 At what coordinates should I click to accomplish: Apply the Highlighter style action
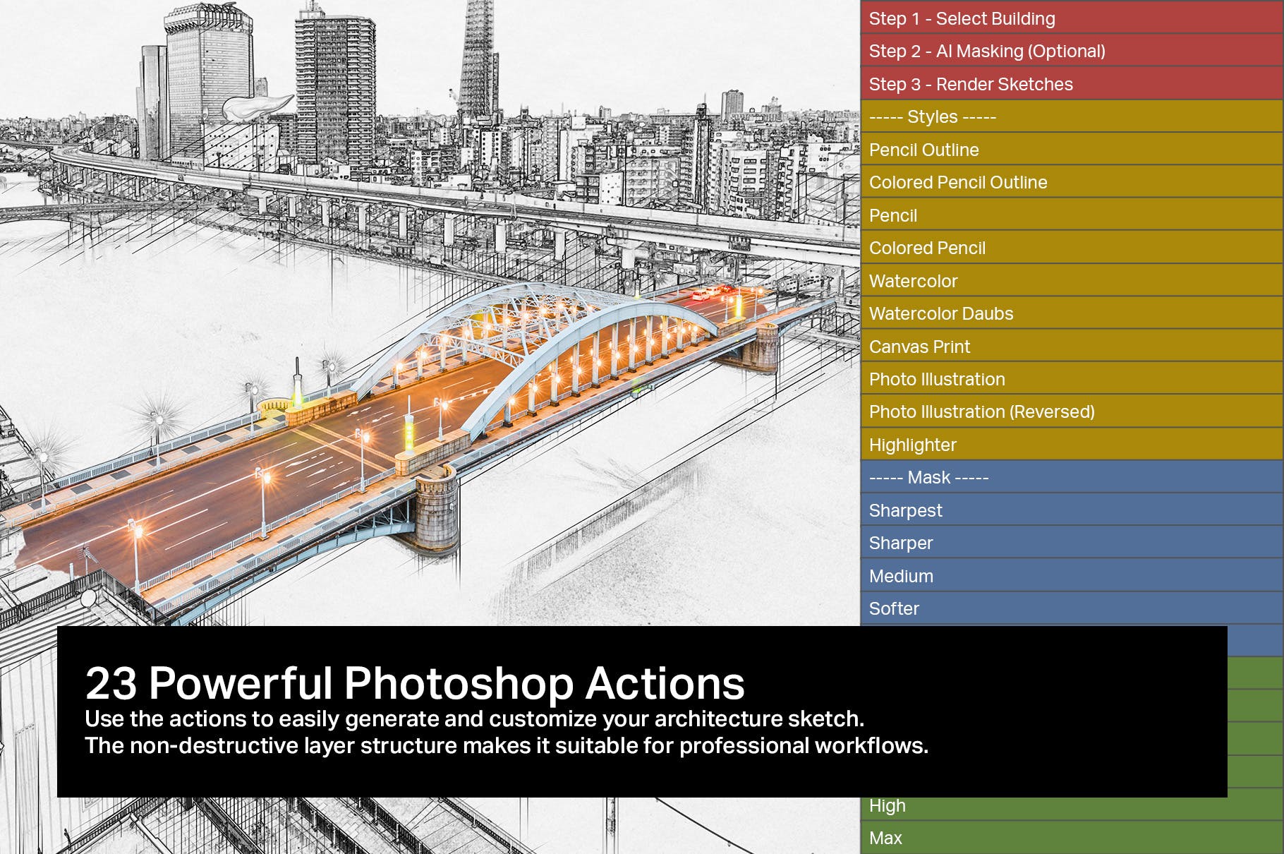point(1058,445)
